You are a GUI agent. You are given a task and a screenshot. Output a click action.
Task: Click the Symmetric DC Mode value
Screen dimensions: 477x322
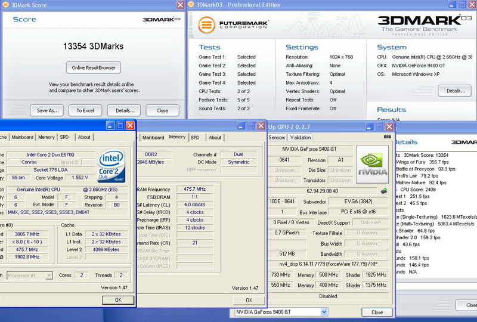pyautogui.click(x=239, y=162)
